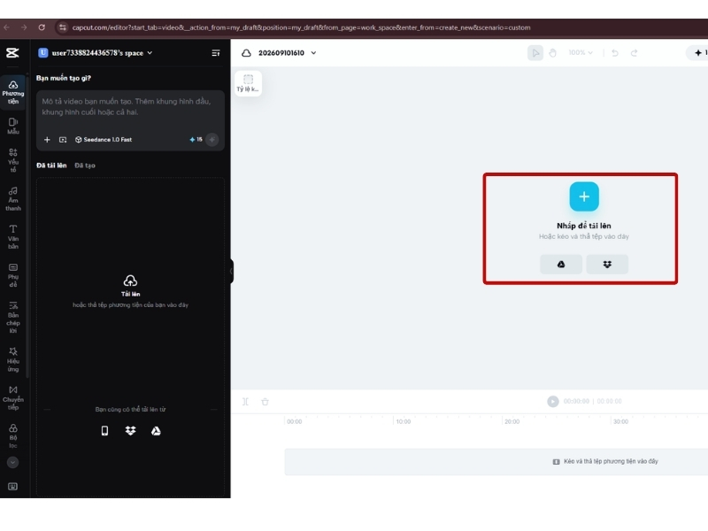
Task: Switch to the Đã tải lên tab
Action: pos(51,165)
